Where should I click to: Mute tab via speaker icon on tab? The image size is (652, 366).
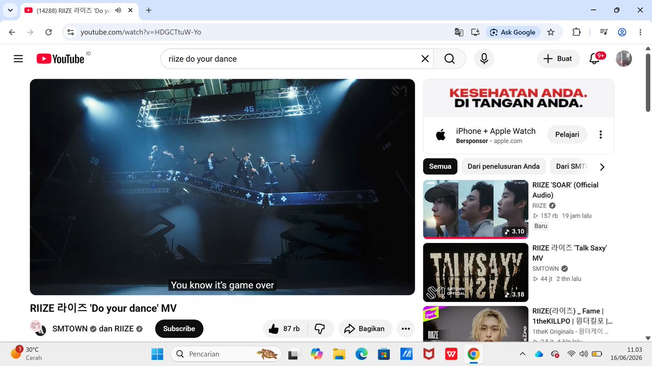(x=118, y=10)
